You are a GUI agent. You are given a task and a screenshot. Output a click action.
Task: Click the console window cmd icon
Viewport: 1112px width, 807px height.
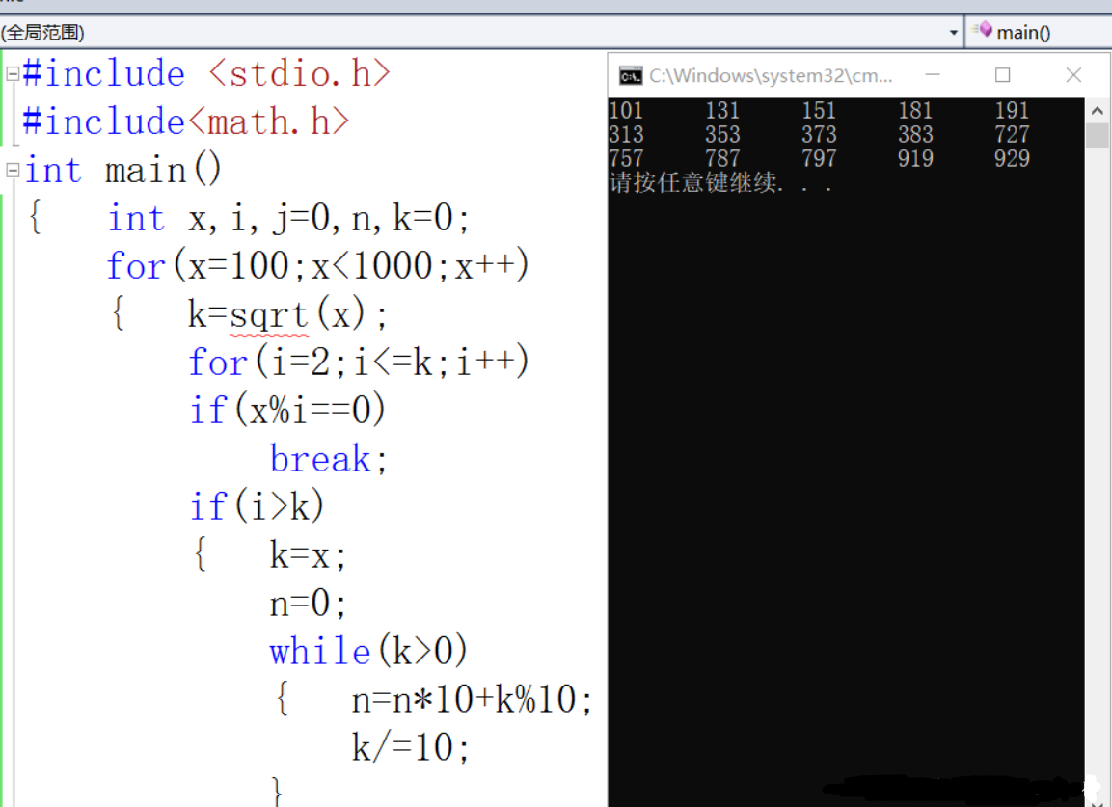(631, 75)
